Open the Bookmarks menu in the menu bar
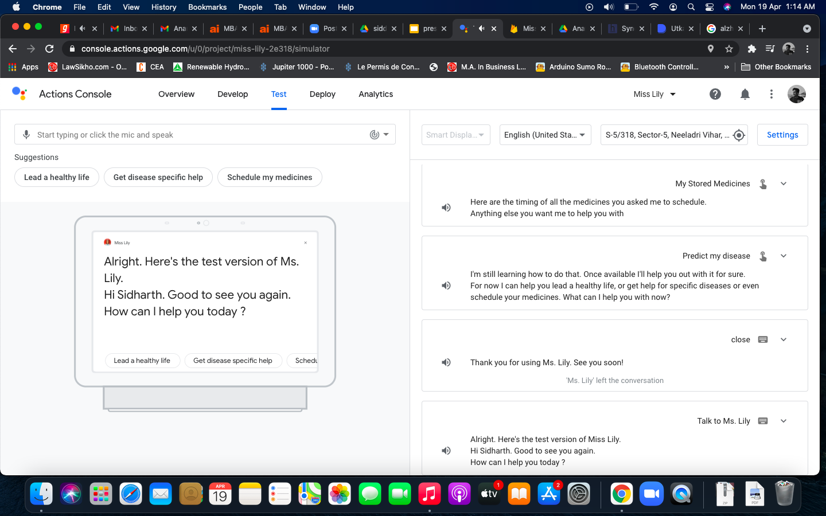 (x=207, y=7)
